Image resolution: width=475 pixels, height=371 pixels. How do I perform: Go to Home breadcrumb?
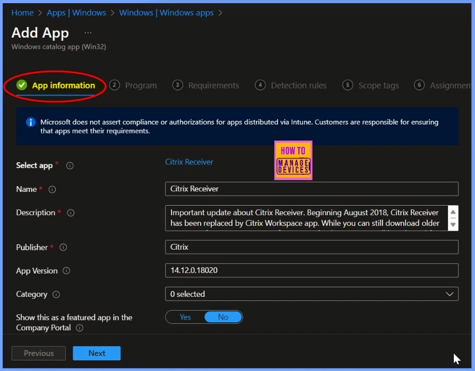coord(22,13)
